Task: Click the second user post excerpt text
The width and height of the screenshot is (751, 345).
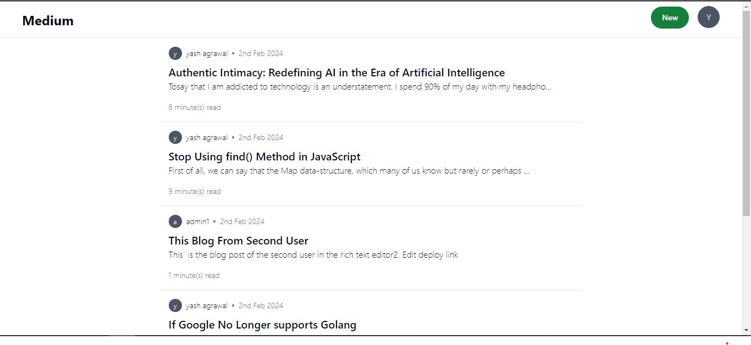Action: (x=313, y=255)
